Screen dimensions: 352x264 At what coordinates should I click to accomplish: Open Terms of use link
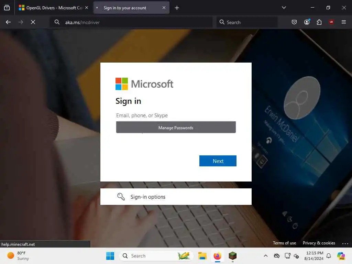[284, 243]
